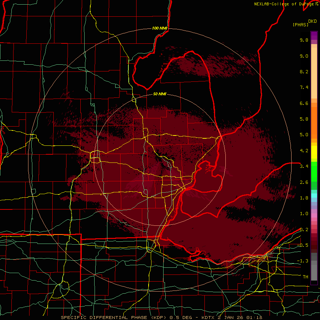Click the 2.6 scale value
The width and height of the screenshot is (320, 320).
304,182
